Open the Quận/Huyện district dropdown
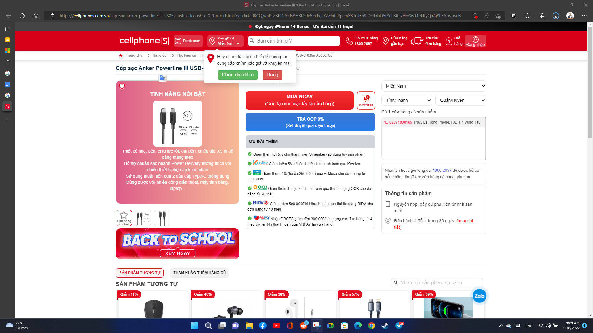This screenshot has height=333, width=593. point(461,100)
